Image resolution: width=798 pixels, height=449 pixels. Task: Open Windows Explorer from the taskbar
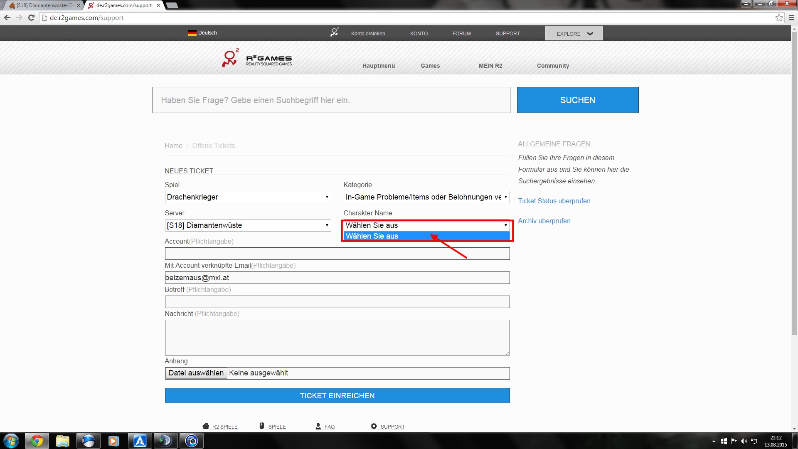click(x=62, y=441)
